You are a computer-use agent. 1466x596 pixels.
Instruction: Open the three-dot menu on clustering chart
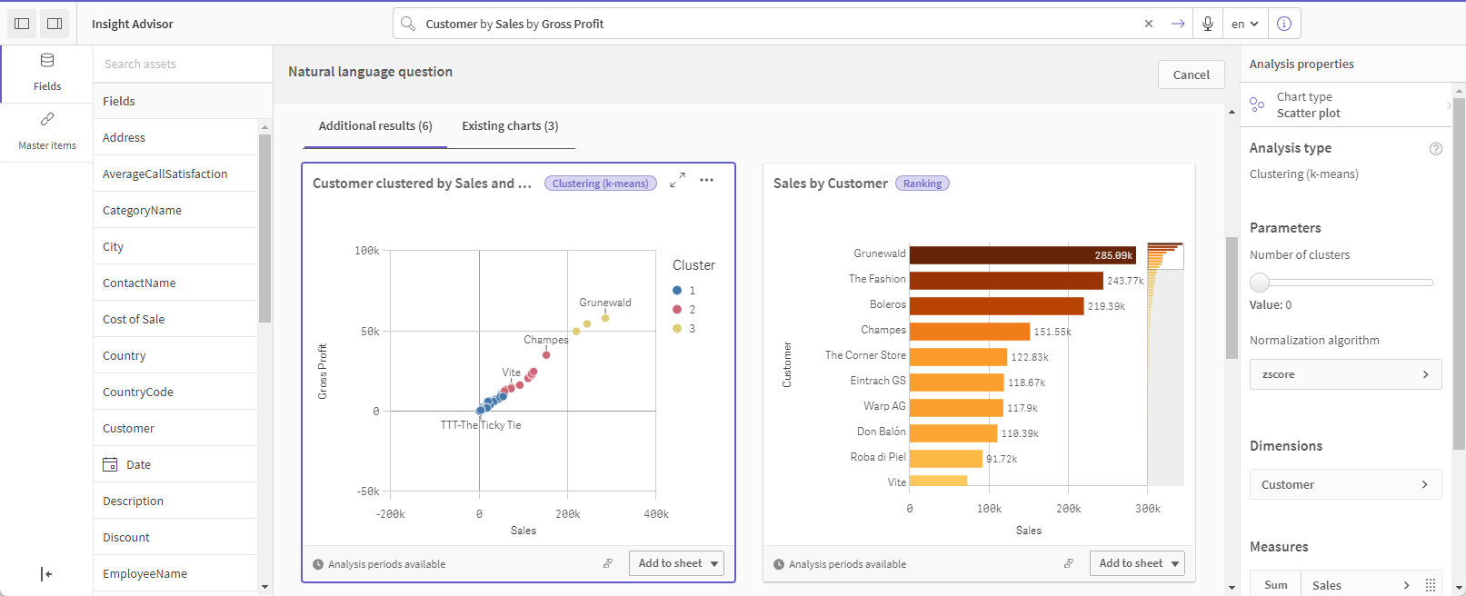point(706,181)
